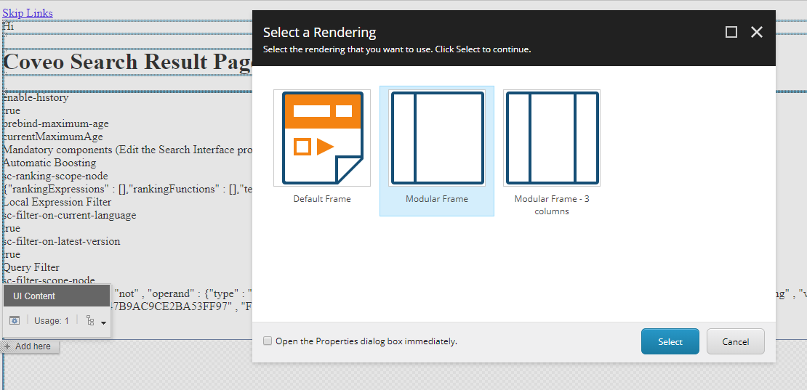Choose the Modular Frame rendering thumbnail
807x390 pixels.
point(437,138)
